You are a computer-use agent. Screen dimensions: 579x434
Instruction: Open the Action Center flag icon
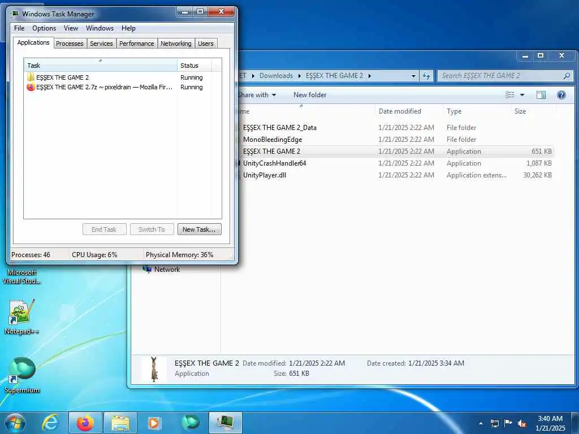[x=508, y=423]
